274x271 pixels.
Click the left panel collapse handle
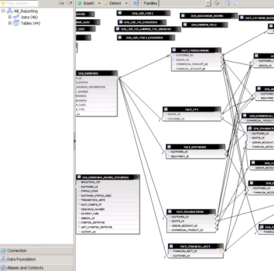(74, 141)
